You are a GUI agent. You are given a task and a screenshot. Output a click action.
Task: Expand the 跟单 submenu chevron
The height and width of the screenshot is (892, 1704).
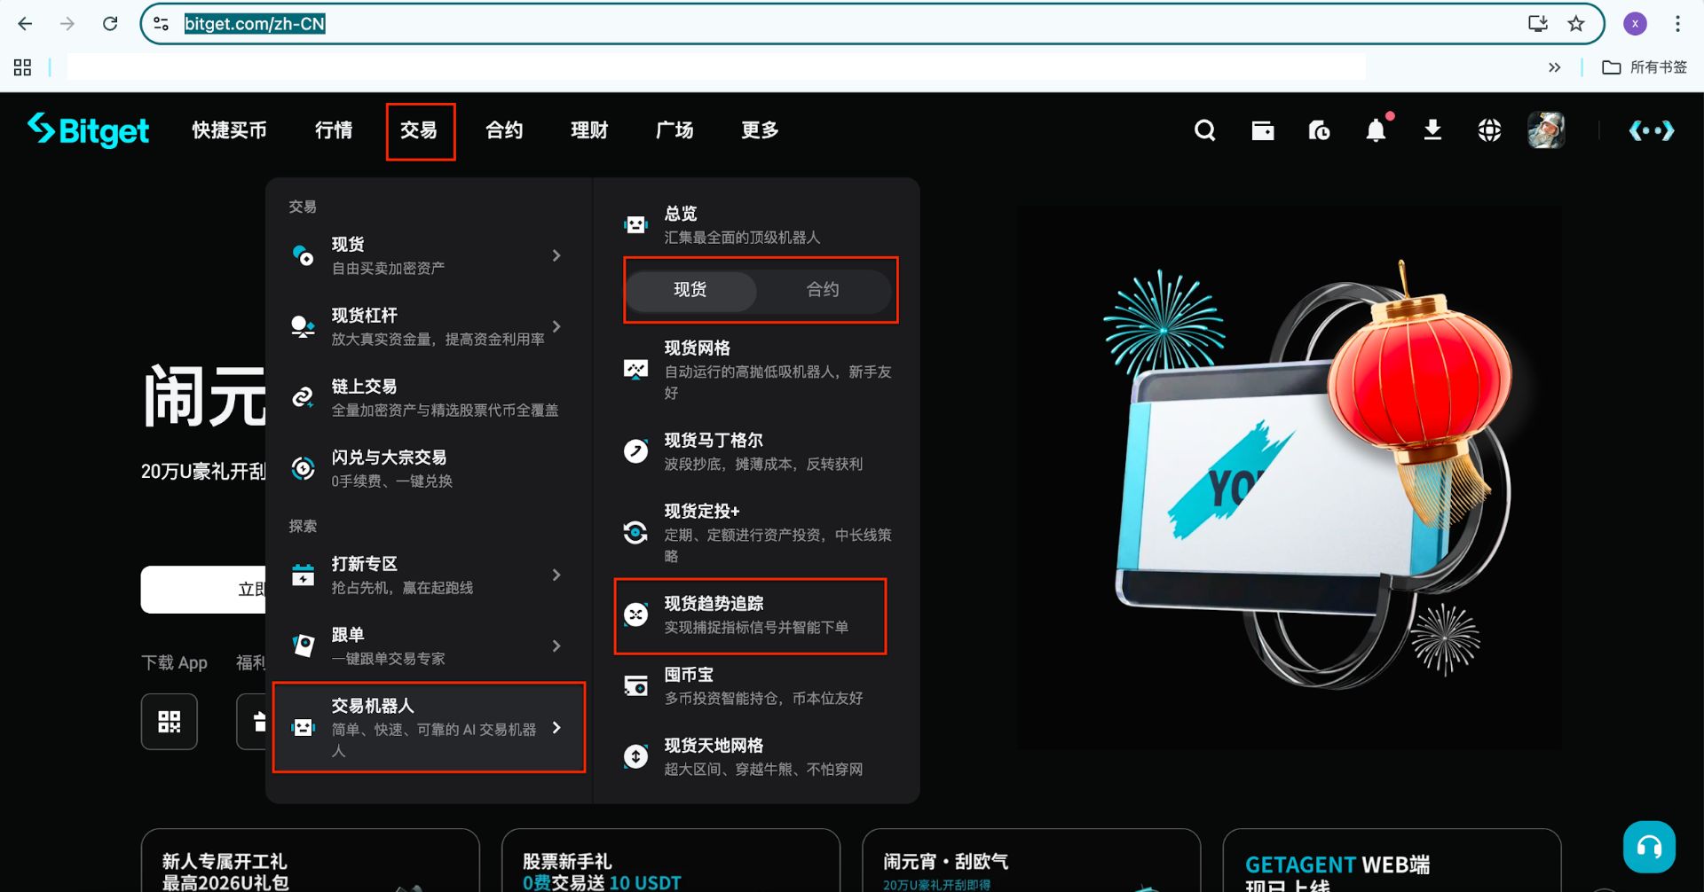556,646
